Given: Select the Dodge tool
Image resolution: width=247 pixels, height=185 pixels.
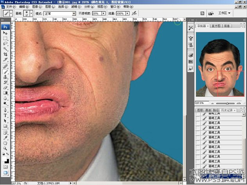Looking at the screenshot, I should [x=5, y=103].
